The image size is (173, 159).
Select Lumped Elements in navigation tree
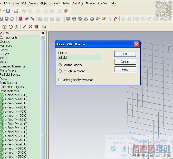(13, 66)
